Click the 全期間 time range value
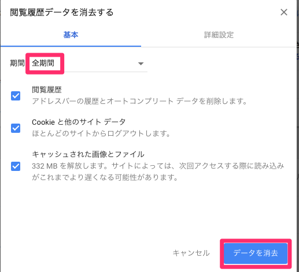Image resolution: width=299 pixels, height=272 pixels. (43, 63)
